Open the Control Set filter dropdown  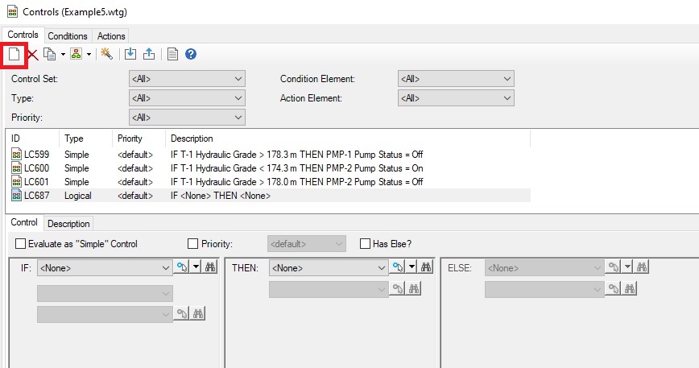(187, 79)
